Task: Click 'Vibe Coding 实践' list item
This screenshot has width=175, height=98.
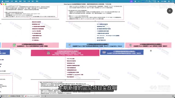Action: [x=71, y=59]
